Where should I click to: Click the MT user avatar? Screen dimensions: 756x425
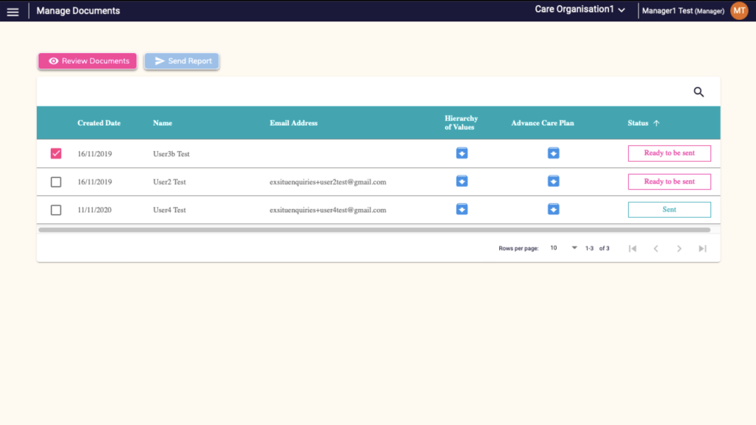pos(738,10)
